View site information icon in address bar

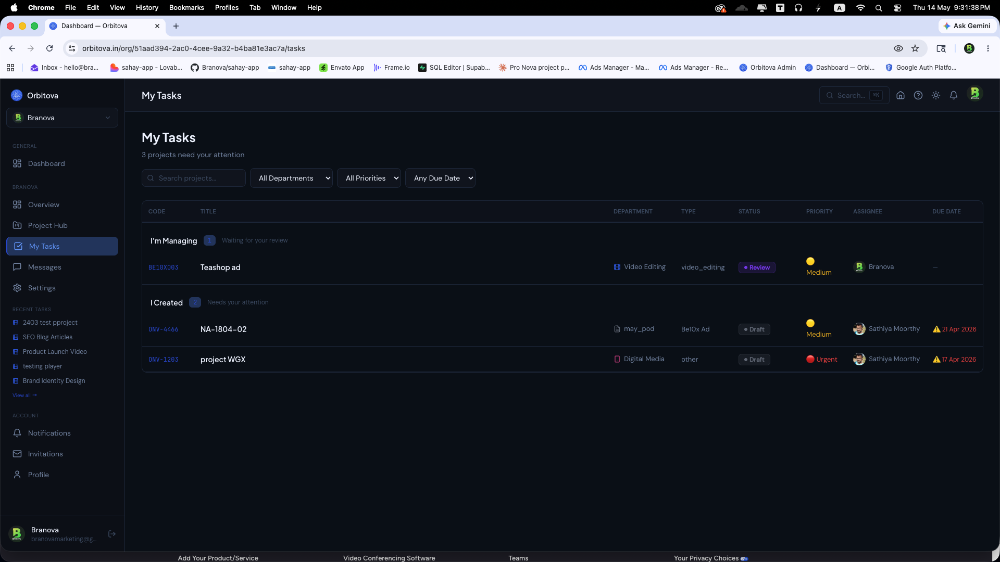pyautogui.click(x=72, y=48)
